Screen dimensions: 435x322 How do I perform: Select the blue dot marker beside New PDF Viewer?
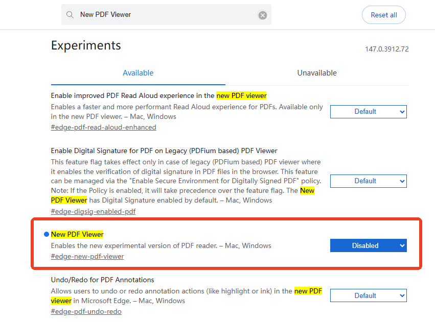[x=47, y=234]
